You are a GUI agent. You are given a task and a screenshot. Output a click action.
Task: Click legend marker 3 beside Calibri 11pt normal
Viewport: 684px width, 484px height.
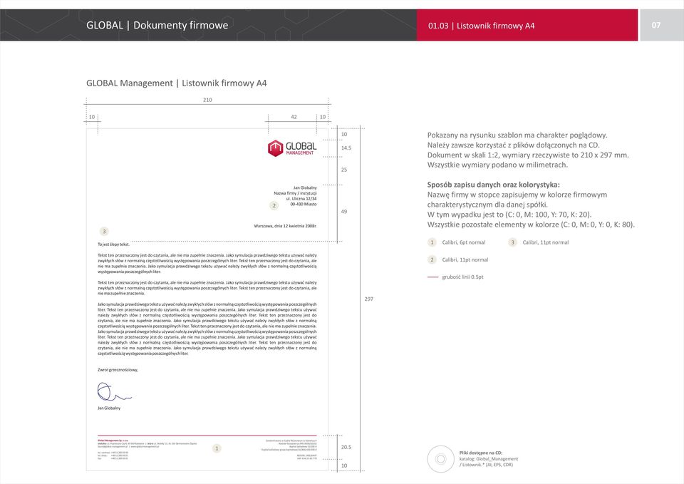click(x=512, y=242)
